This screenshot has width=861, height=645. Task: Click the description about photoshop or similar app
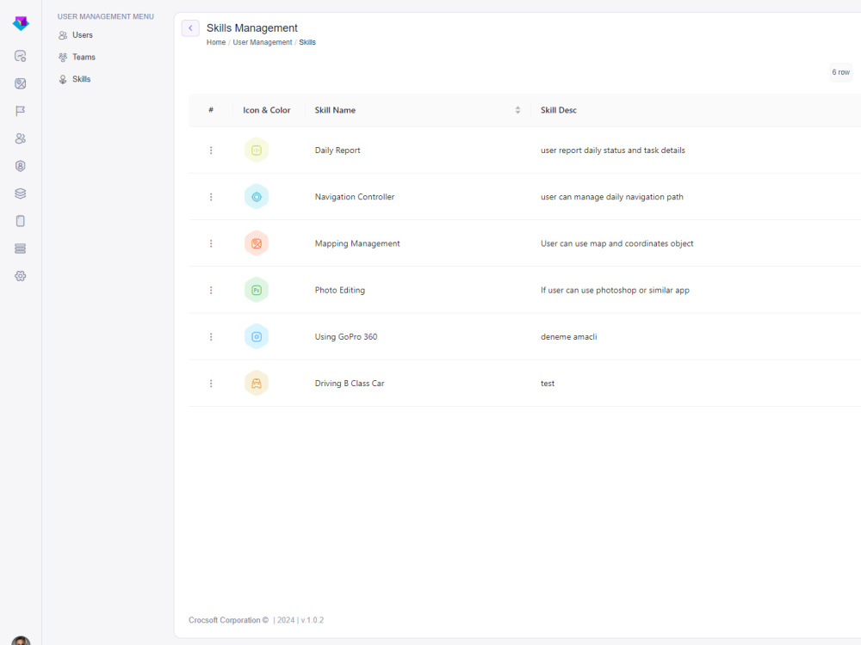coord(615,290)
